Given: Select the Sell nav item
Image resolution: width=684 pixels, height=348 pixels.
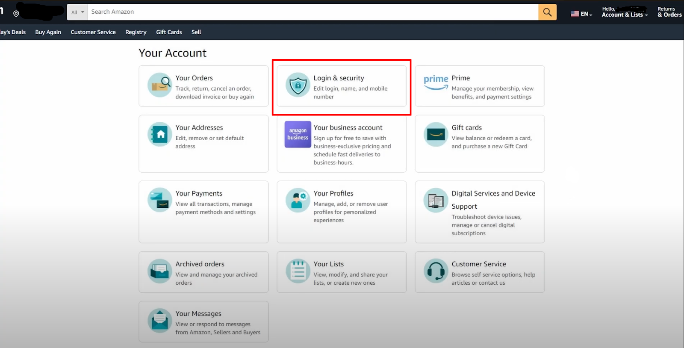Looking at the screenshot, I should (196, 32).
